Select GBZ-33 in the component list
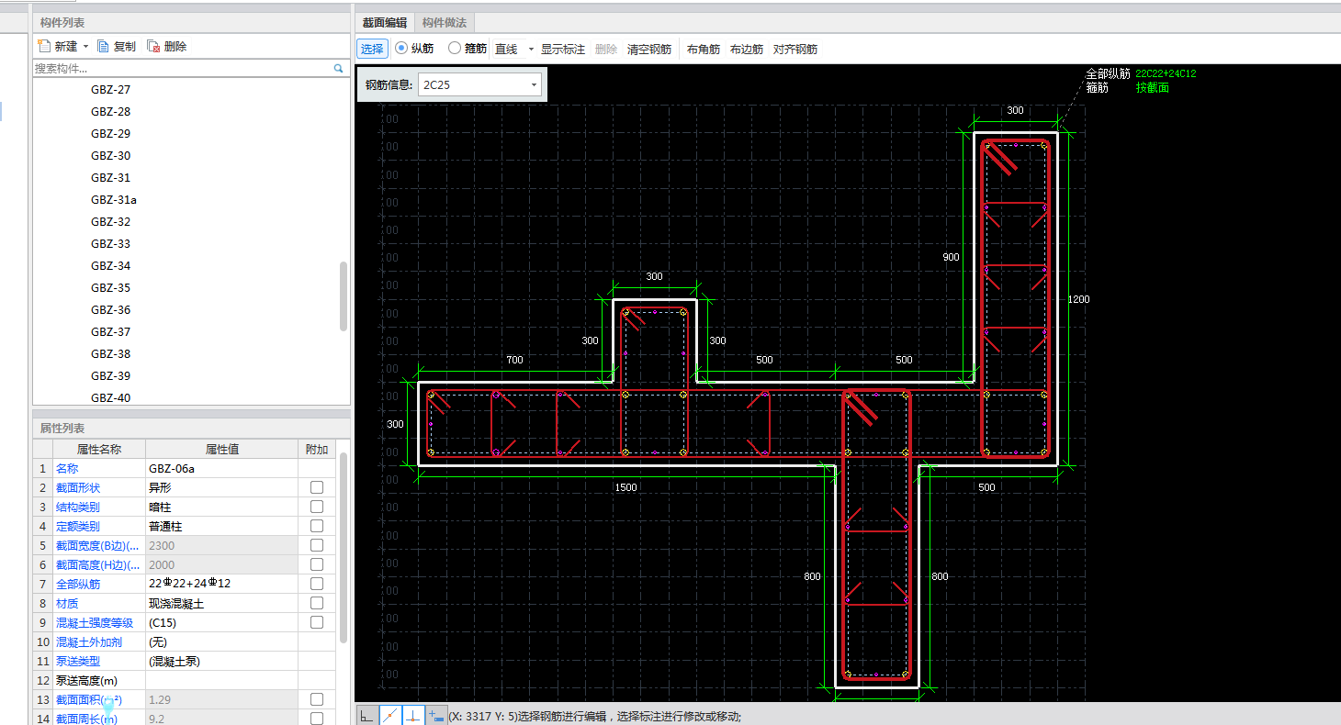1341x725 pixels. [111, 244]
